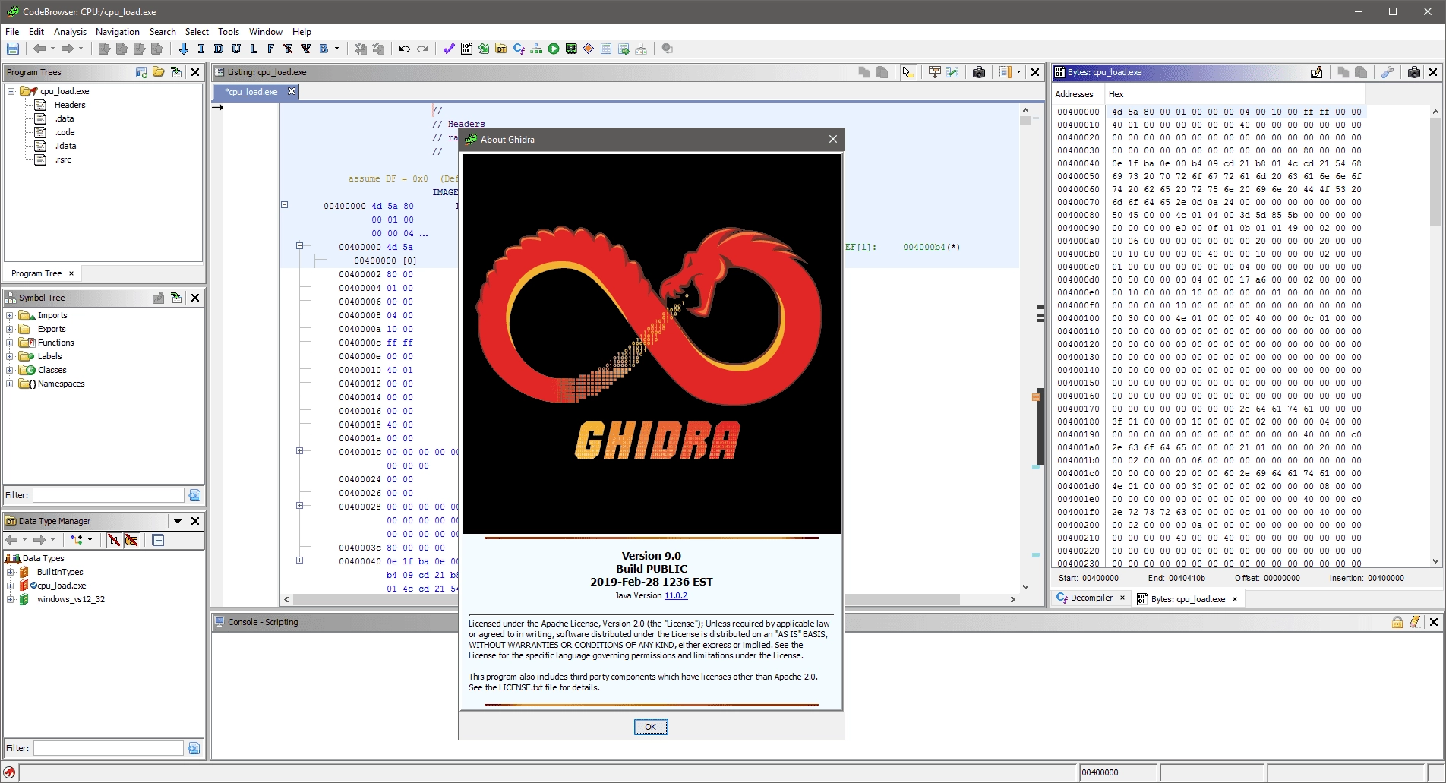Expand the Imports node in Symbol Tree

click(x=10, y=315)
